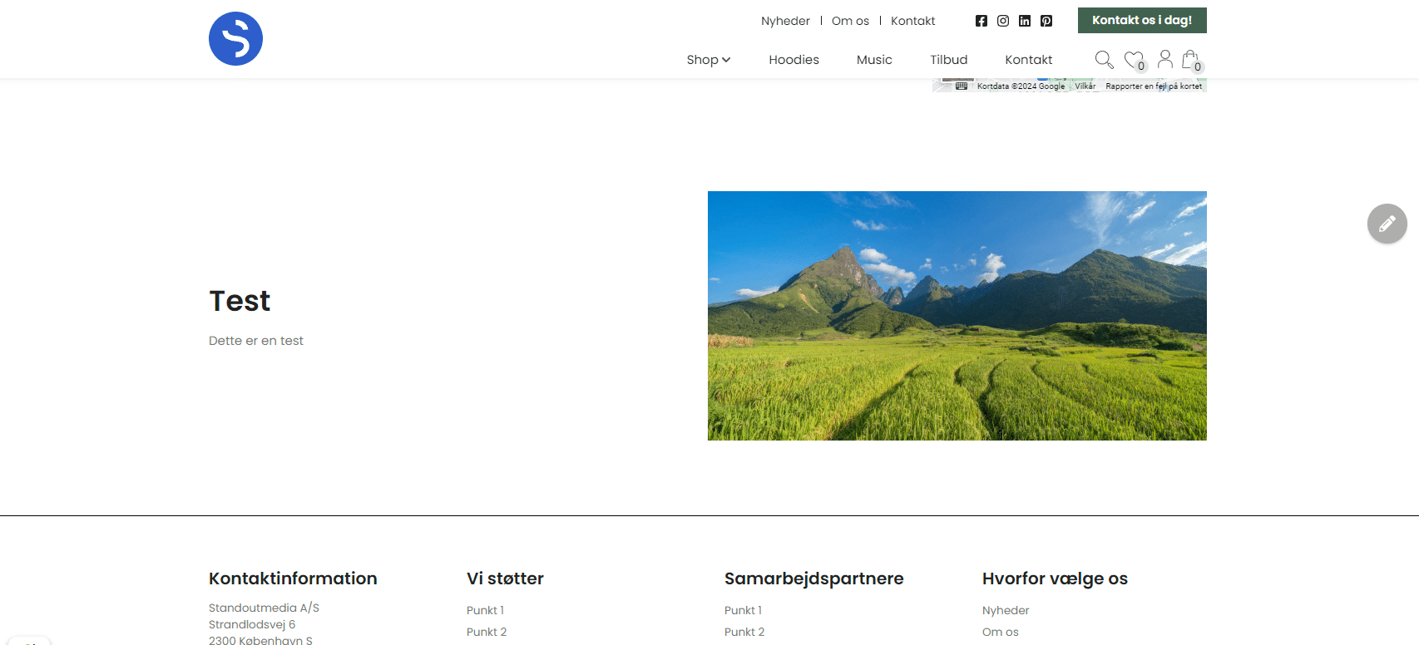Click 'Rapporter en fejl på kortet' map link

[x=1153, y=86]
